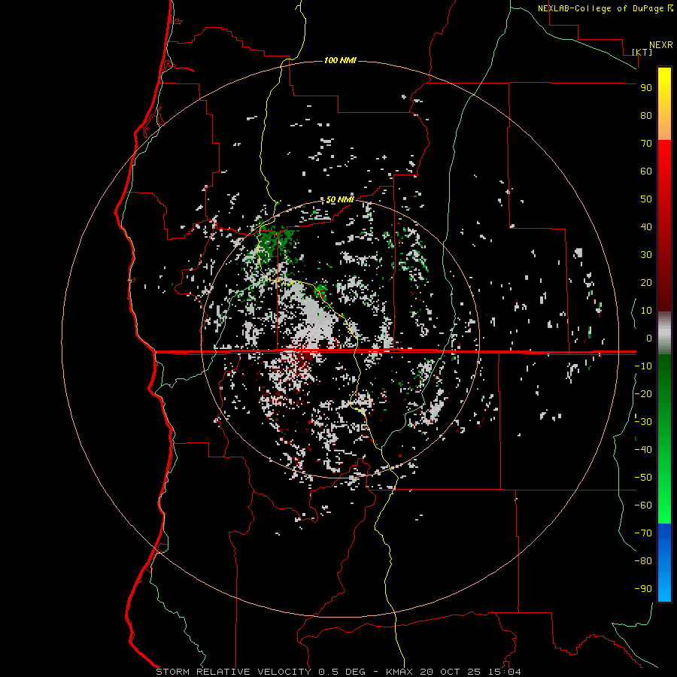Click the positive 10 scale value

(646, 311)
